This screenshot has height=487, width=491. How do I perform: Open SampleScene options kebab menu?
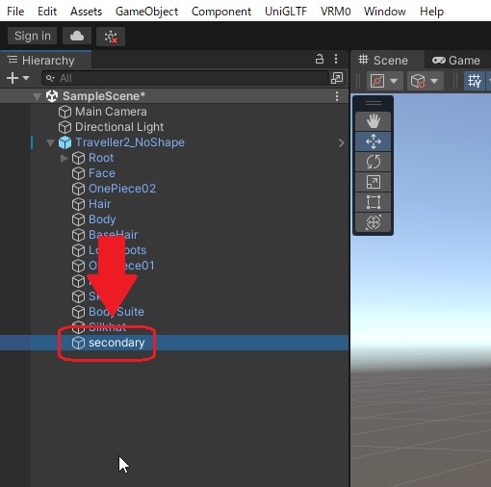click(337, 96)
